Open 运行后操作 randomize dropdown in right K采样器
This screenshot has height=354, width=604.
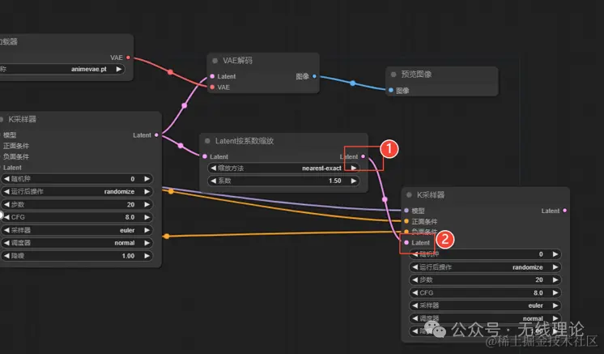(485, 267)
